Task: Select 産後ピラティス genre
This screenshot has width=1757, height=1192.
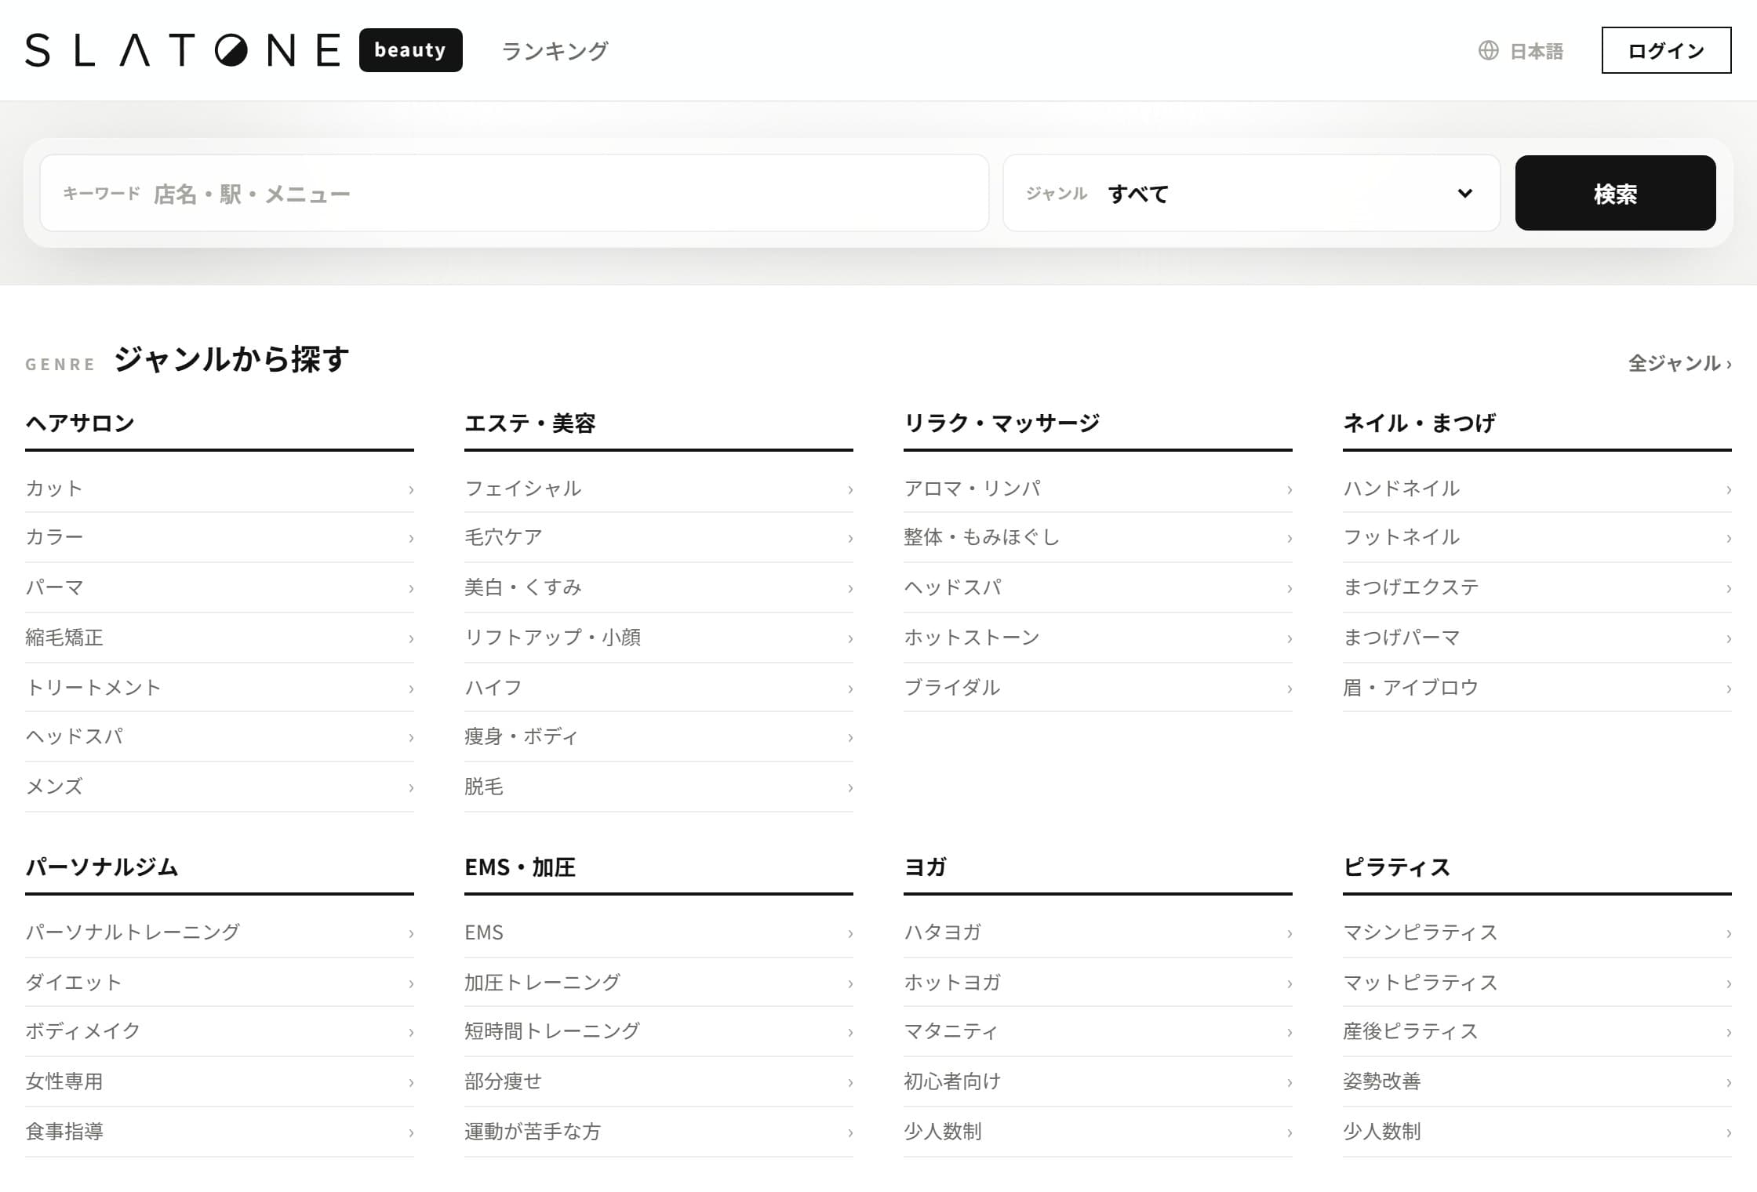Action: pos(1537,1031)
